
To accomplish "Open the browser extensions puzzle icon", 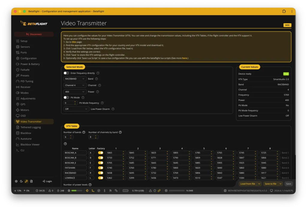I will pos(284,11).
